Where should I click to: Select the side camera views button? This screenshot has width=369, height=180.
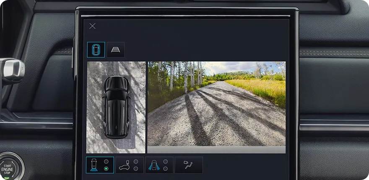tap(159, 165)
